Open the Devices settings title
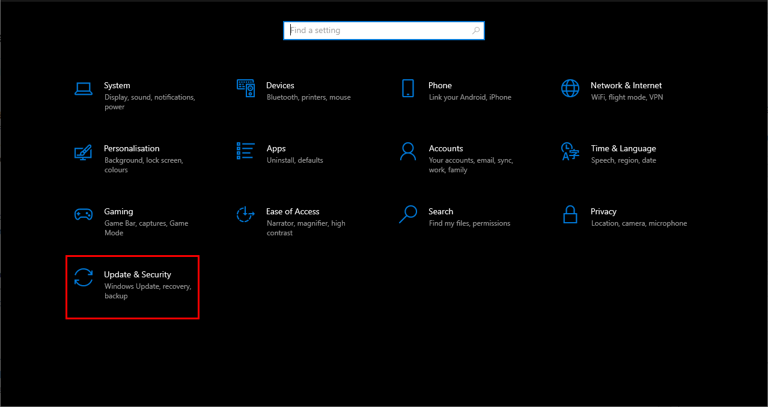Image resolution: width=768 pixels, height=407 pixels. [281, 85]
